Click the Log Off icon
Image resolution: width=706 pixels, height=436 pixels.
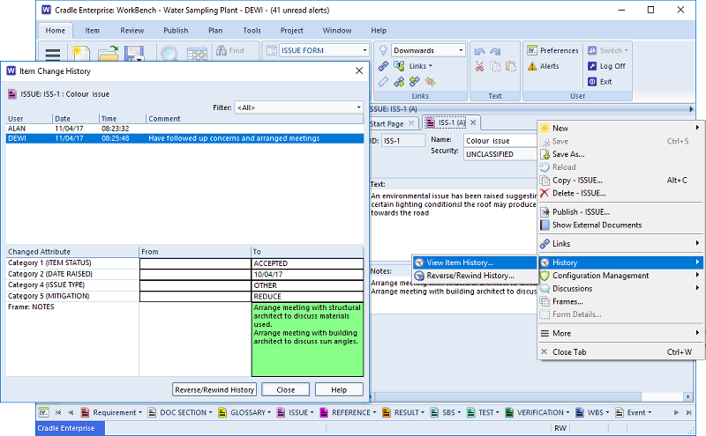(x=592, y=66)
